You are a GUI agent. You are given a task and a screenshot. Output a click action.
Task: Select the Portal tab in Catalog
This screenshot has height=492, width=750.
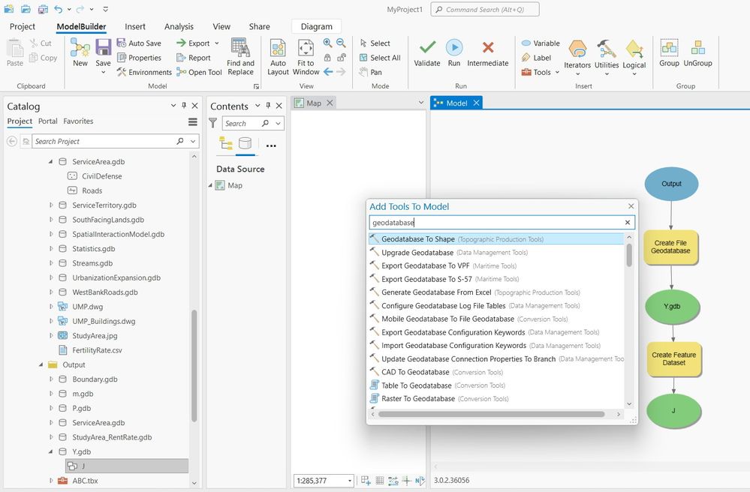point(48,121)
